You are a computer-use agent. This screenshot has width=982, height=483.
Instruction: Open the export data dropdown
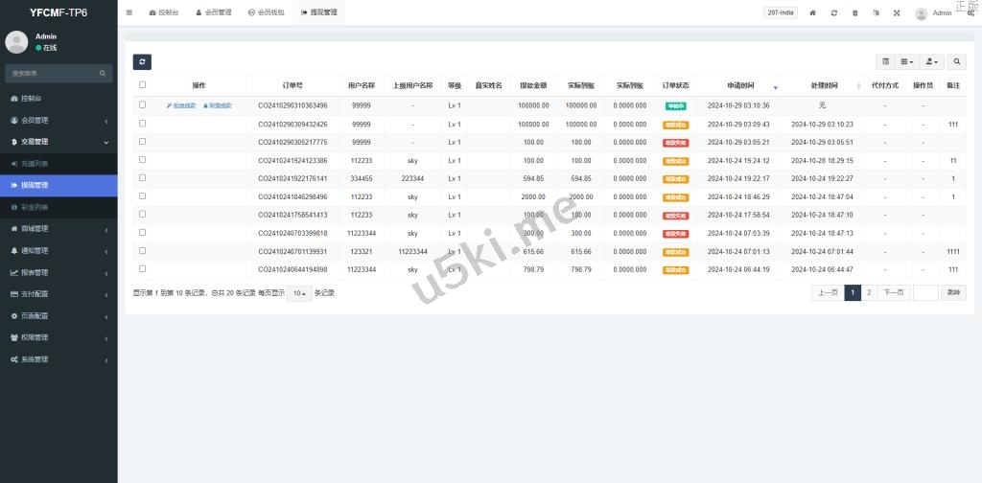point(931,61)
